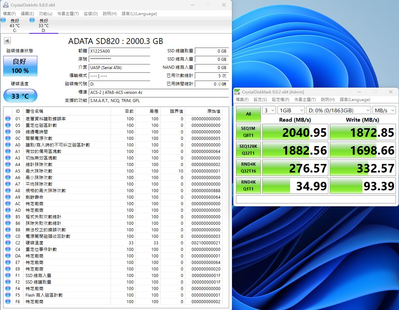Click status circle for attribute BB
The width and height of the screenshot is (399, 310).
(x=8, y=230)
